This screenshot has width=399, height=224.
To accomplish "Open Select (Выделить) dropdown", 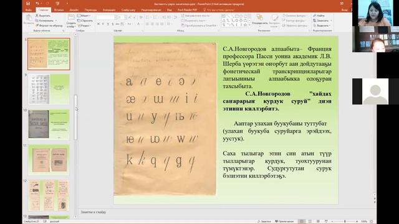I will click(x=322, y=26).
